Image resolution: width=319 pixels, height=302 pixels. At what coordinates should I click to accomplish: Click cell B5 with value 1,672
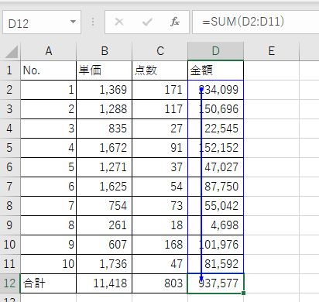[x=105, y=148]
